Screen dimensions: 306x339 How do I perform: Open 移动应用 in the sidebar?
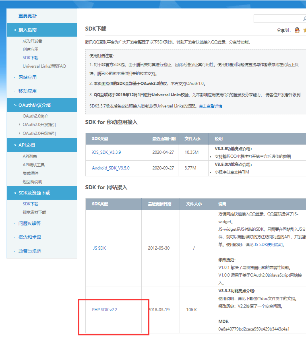click(x=27, y=91)
